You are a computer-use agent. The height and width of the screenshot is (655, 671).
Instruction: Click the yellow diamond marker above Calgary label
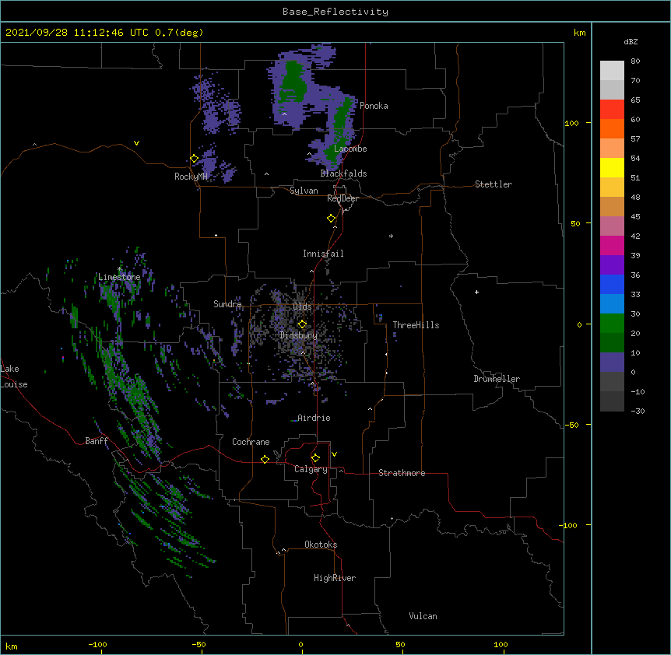click(315, 458)
